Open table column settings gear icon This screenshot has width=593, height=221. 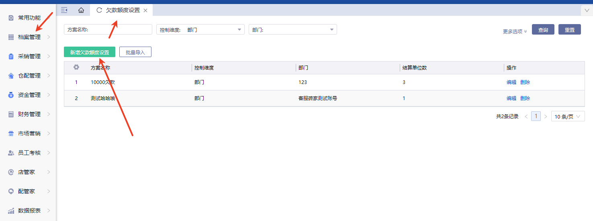coord(76,68)
